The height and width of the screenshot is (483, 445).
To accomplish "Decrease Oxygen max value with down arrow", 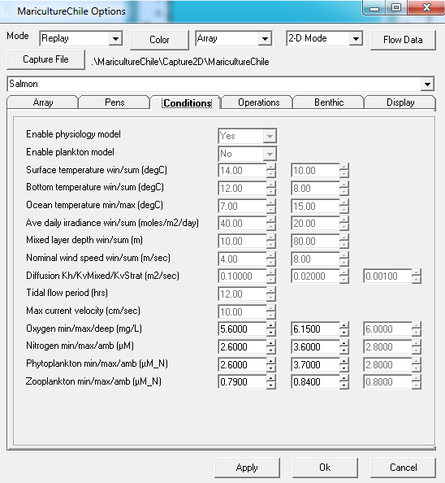I will point(343,333).
